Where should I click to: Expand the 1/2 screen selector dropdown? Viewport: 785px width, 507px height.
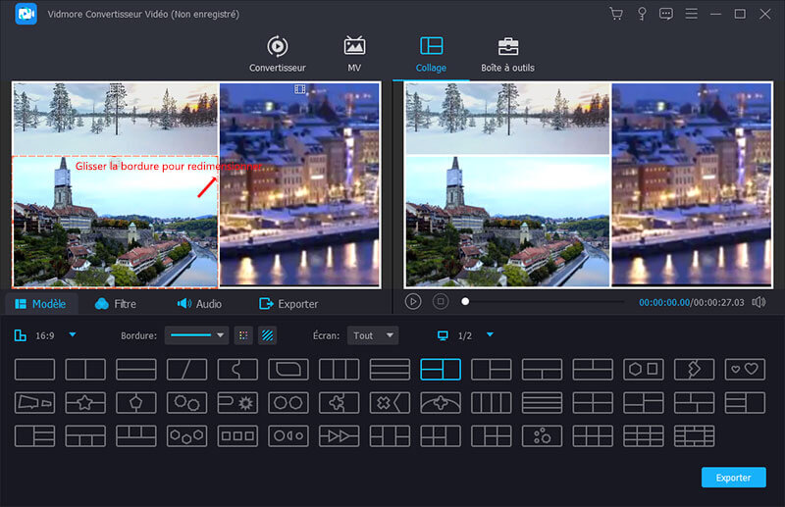point(490,335)
